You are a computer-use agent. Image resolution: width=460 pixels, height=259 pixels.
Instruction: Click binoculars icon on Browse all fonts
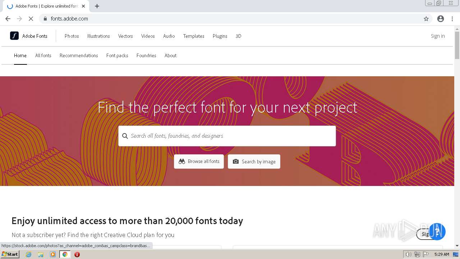(x=182, y=162)
